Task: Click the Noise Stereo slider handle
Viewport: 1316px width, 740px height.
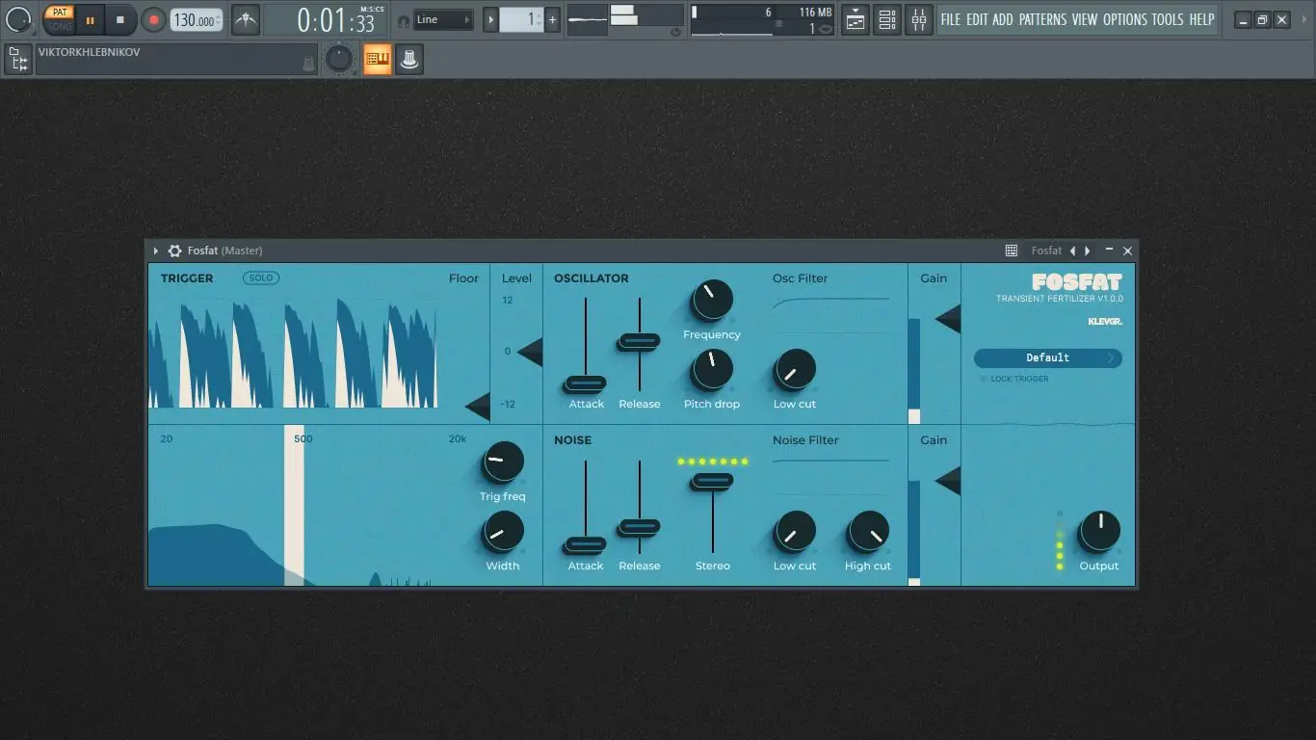Action: tap(713, 480)
